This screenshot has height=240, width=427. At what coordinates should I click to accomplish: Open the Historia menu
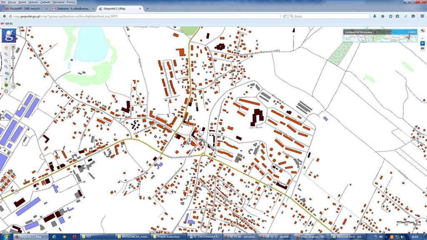pyautogui.click(x=33, y=2)
